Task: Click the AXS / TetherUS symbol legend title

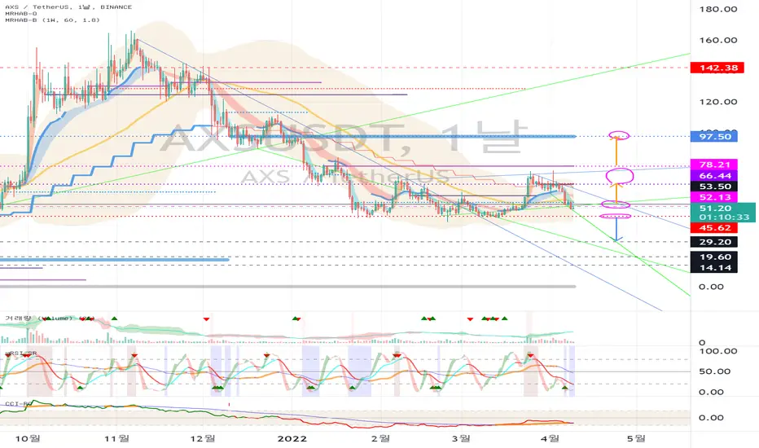Action: coord(68,7)
